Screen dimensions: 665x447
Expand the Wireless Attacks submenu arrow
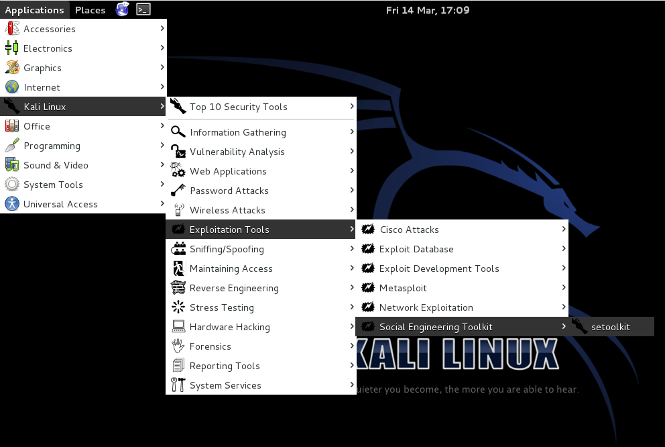coord(352,209)
